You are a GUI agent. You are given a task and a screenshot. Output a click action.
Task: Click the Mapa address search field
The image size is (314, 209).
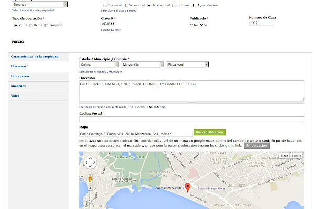136,134
